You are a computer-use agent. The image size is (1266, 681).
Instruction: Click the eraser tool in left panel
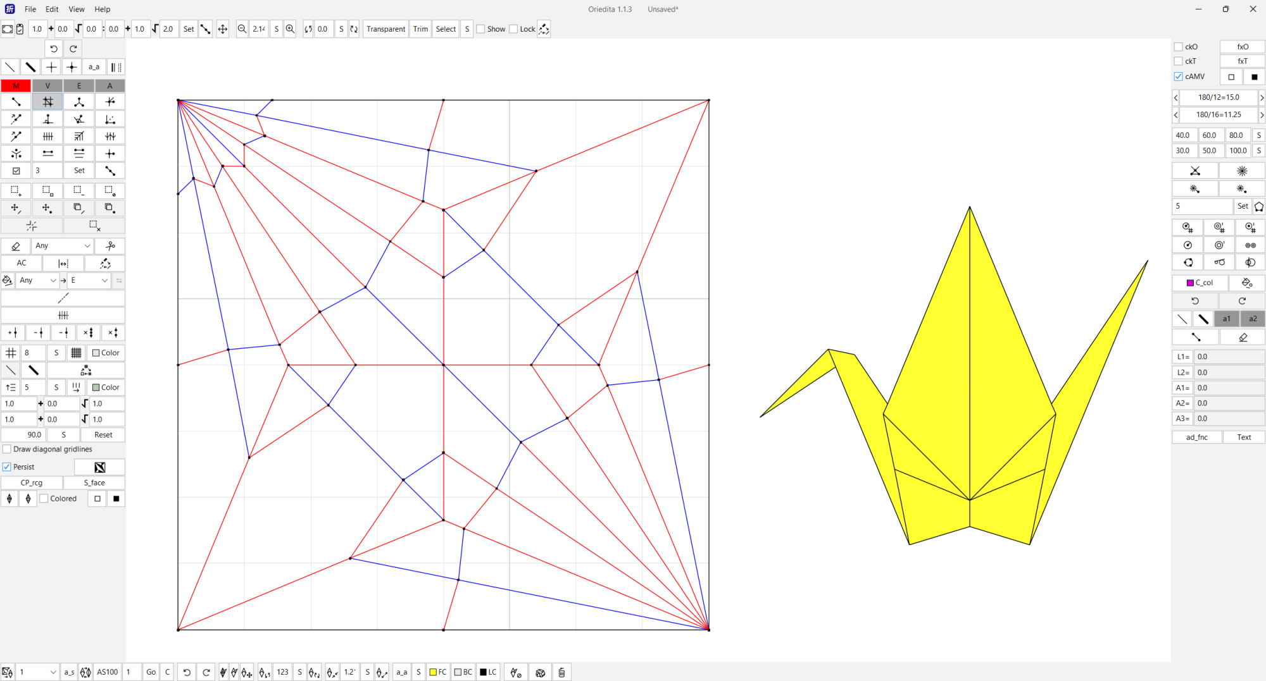[16, 246]
